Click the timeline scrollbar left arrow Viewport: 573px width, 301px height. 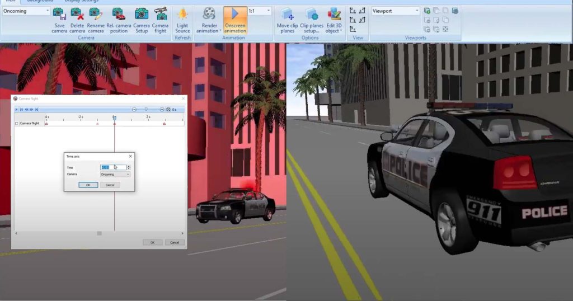(x=16, y=233)
